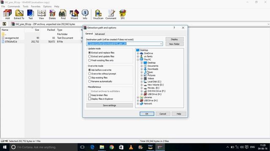Click the Extract To toolbar icon

click(x=19, y=14)
